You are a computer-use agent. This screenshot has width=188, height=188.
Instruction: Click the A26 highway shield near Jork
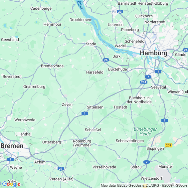pos(106,60)
